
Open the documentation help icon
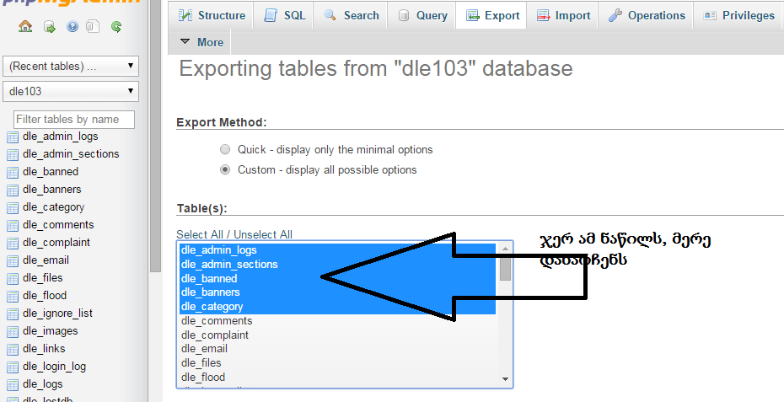click(72, 27)
